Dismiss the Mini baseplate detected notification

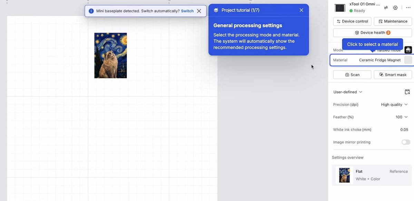point(199,11)
